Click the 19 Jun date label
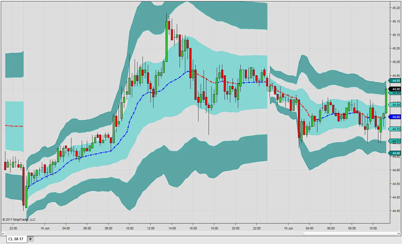Viewport: 402px width, 244px height. pos(288,228)
